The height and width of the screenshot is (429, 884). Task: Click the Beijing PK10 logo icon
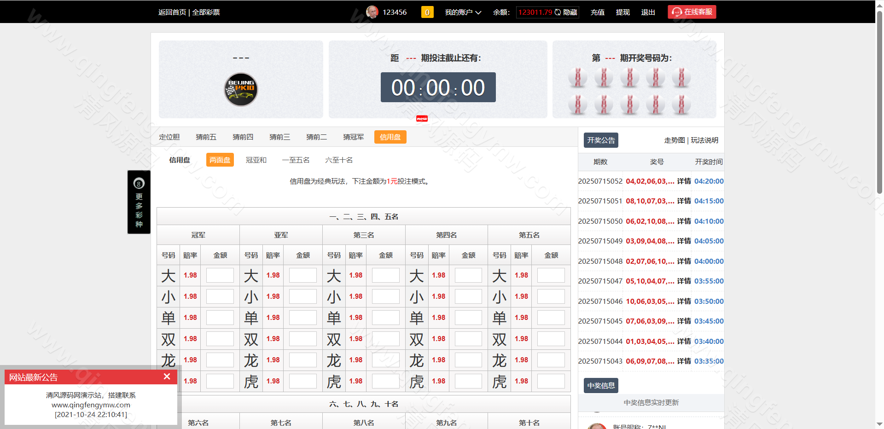point(241,89)
